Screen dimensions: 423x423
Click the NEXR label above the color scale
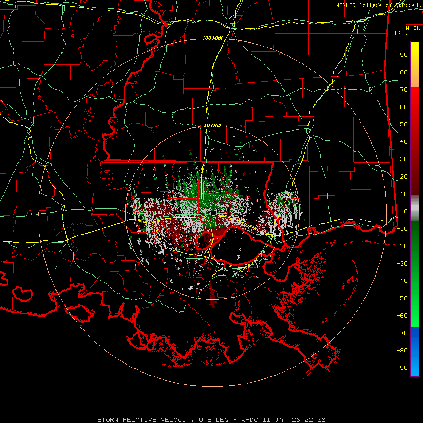point(413,28)
